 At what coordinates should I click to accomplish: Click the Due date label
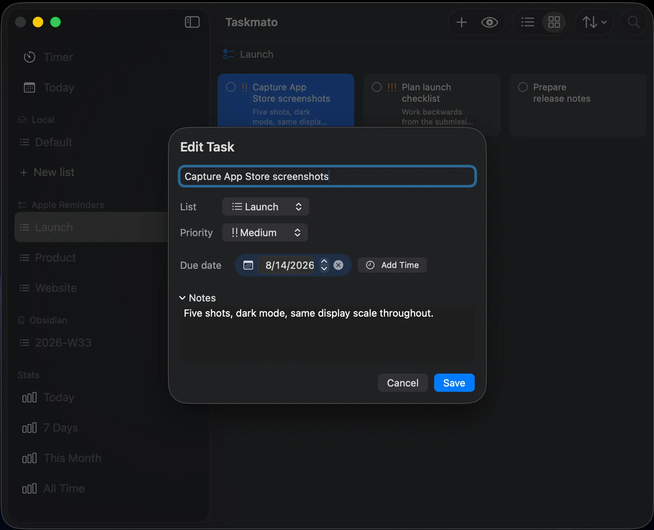click(201, 265)
